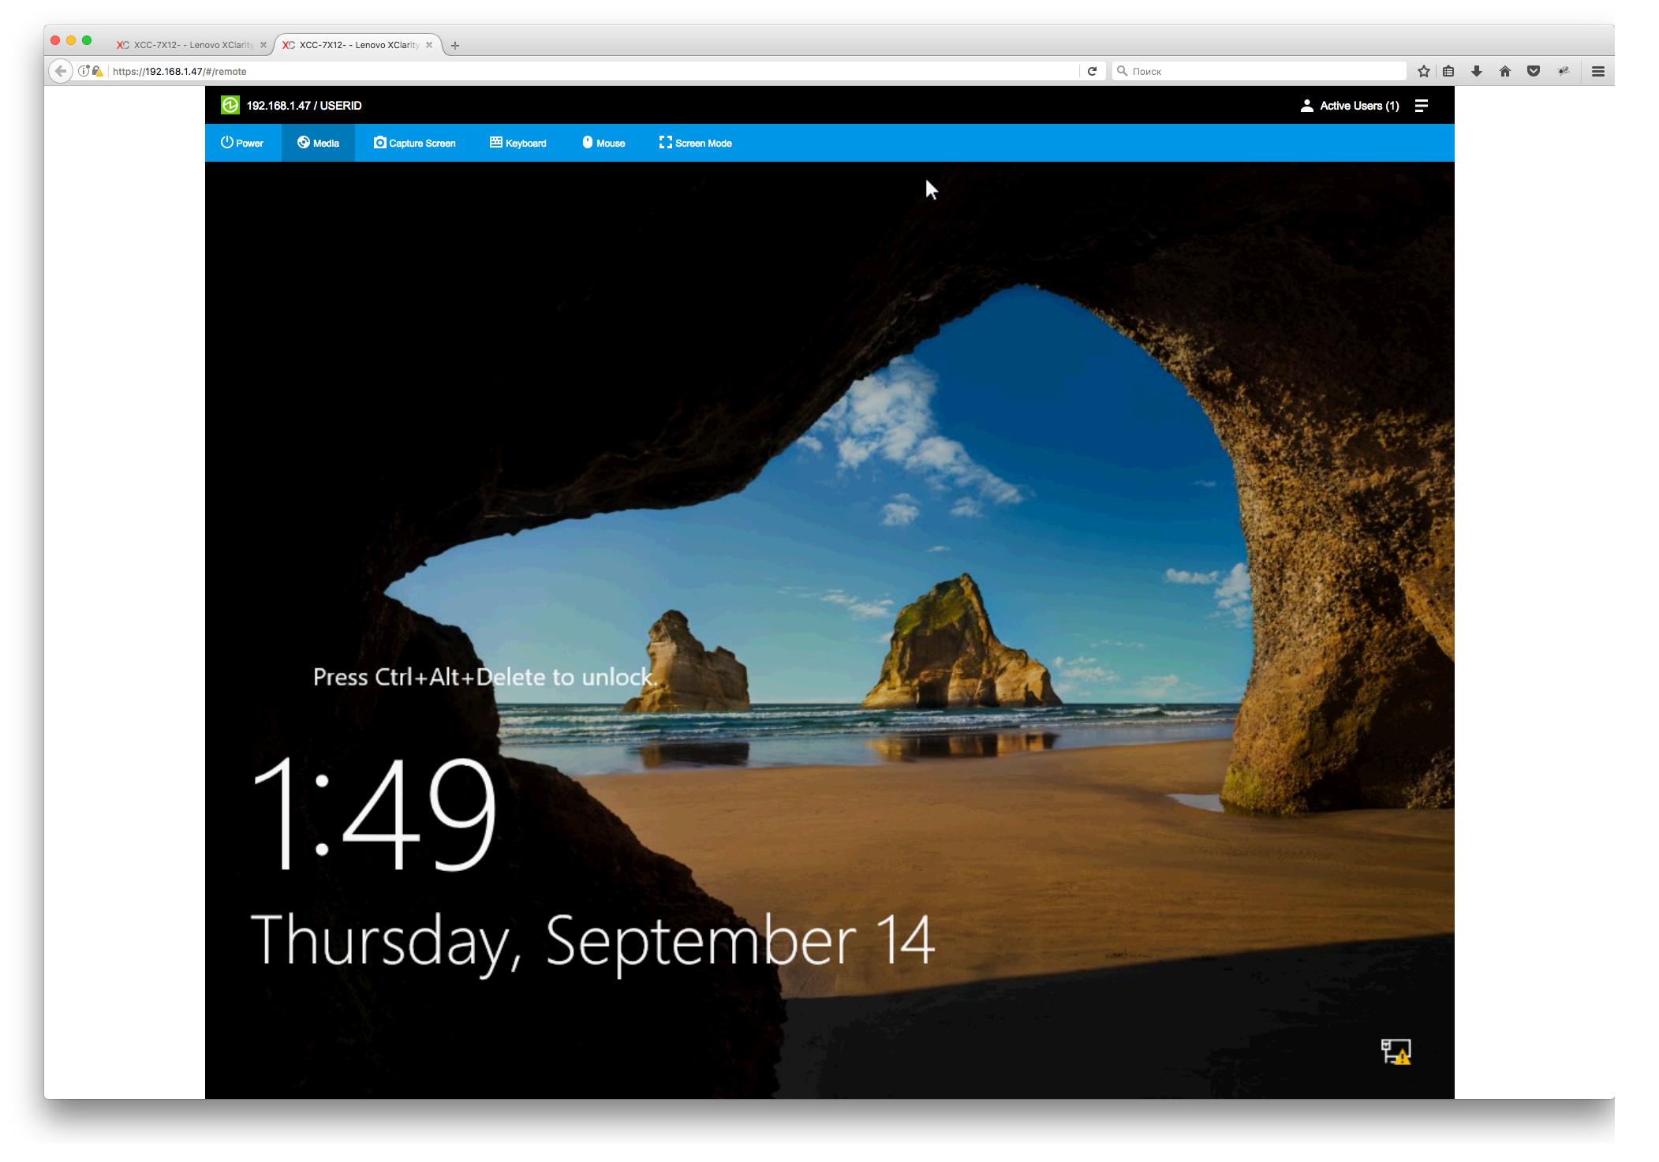1659x1162 pixels.
Task: Click the green XClarity logo icon
Action: click(230, 106)
